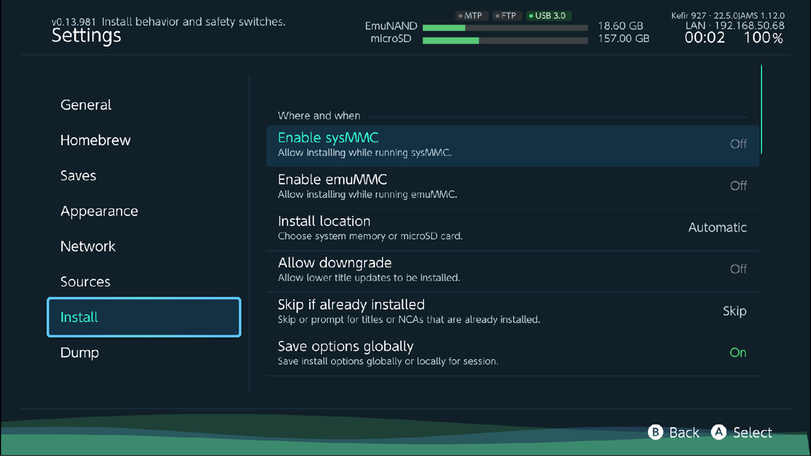Screen dimensions: 811x456
Task: Click the 18.60 GB EmuNAND free space value
Action: (620, 27)
